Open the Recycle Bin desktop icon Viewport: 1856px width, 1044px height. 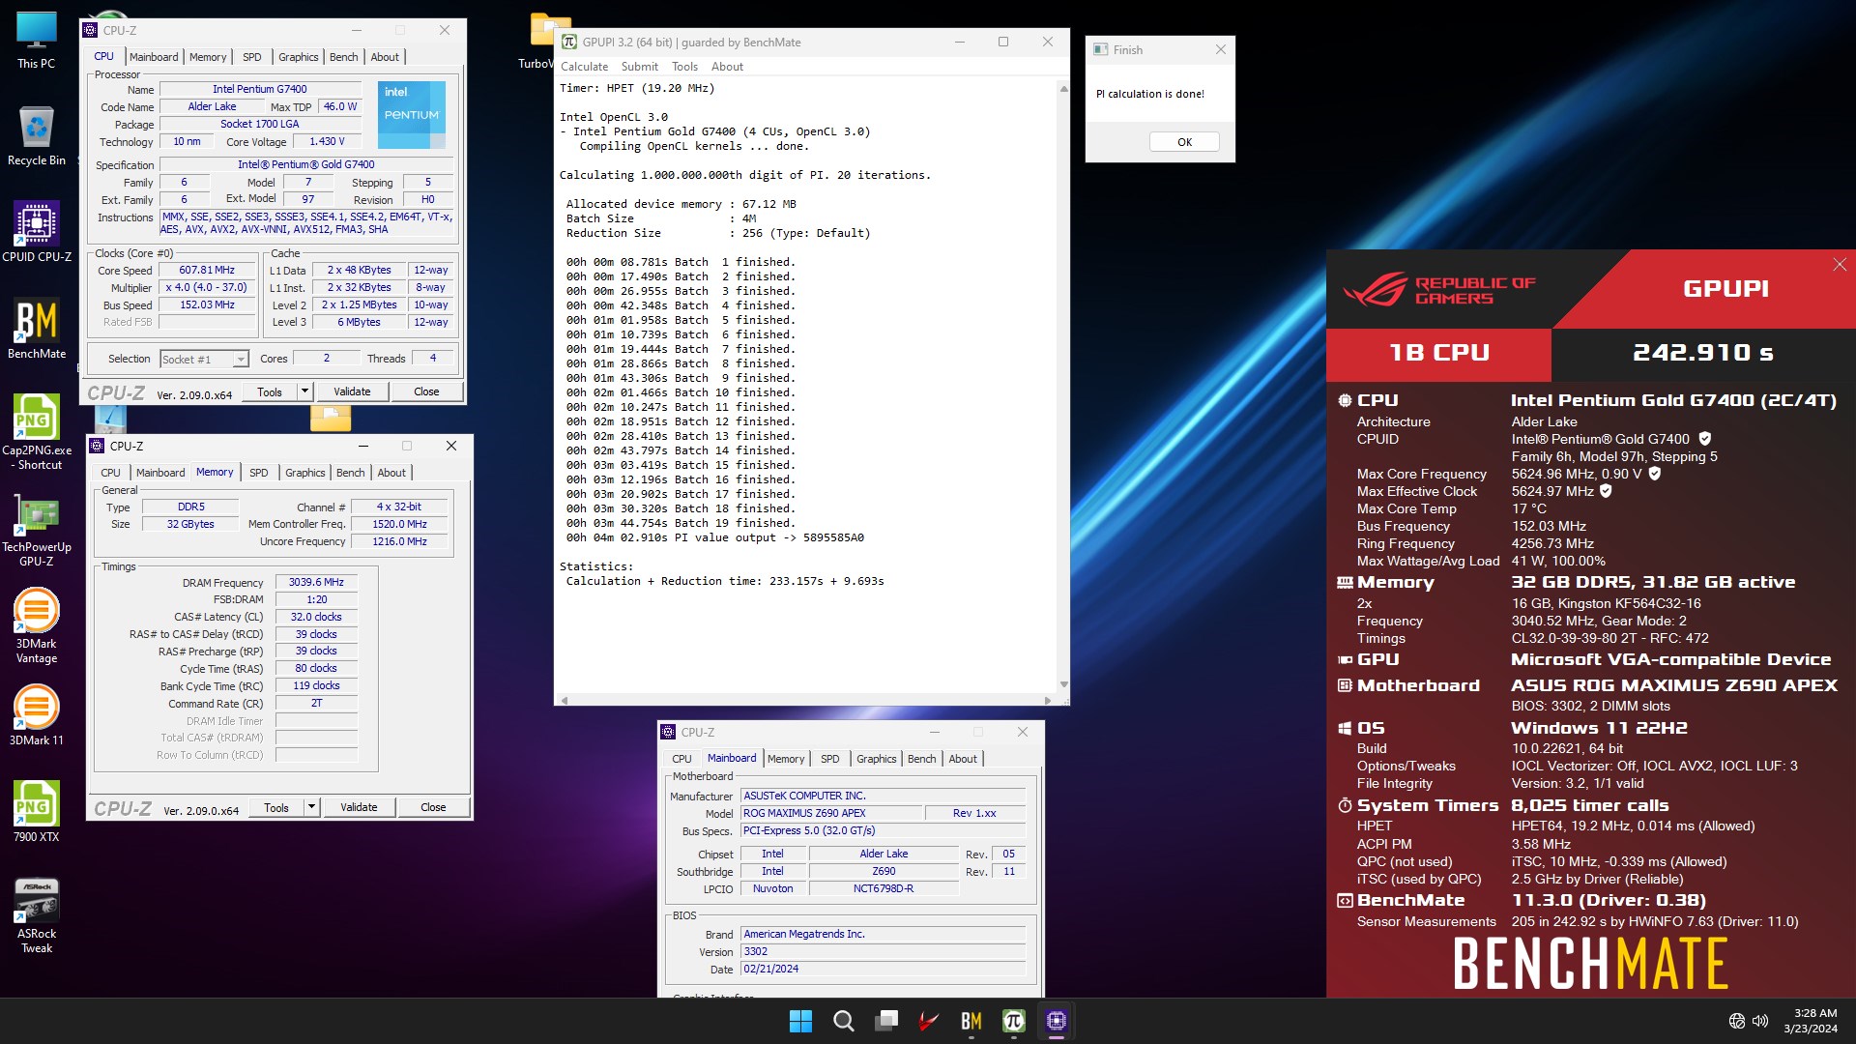36,136
